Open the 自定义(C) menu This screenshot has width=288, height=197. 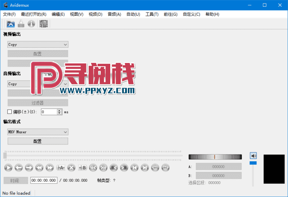click(192, 14)
